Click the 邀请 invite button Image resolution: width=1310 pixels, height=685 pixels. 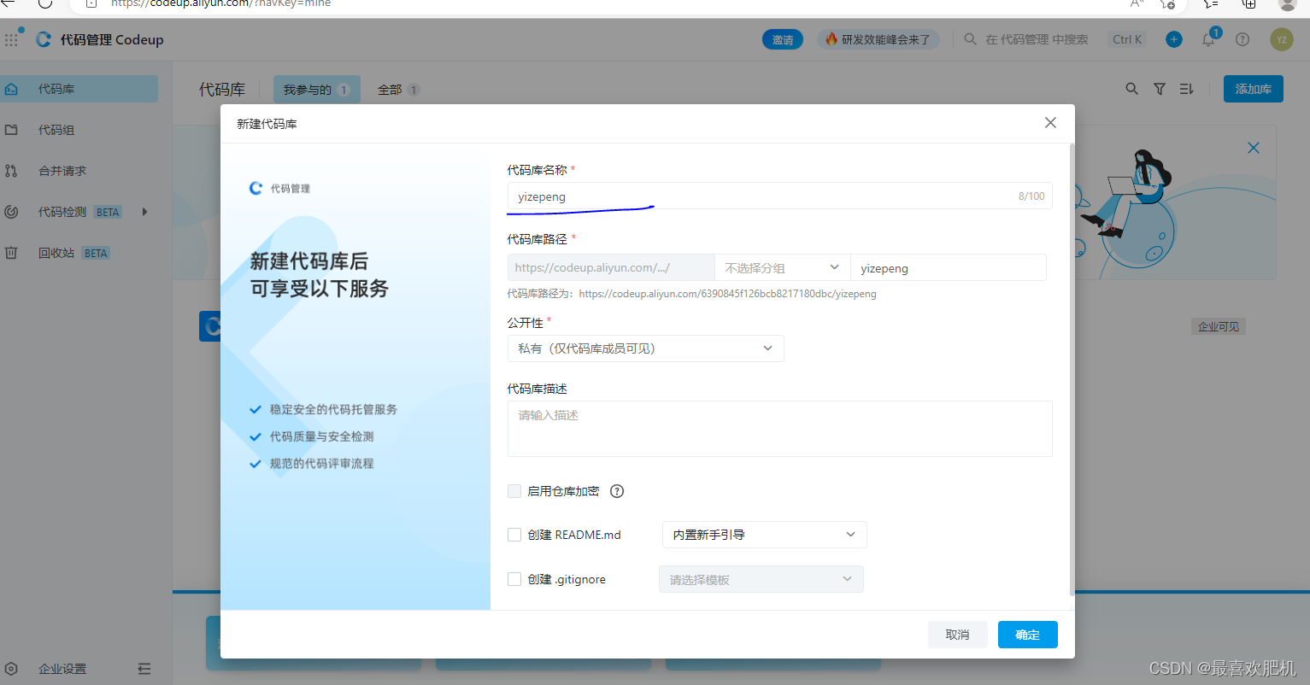[x=783, y=39]
